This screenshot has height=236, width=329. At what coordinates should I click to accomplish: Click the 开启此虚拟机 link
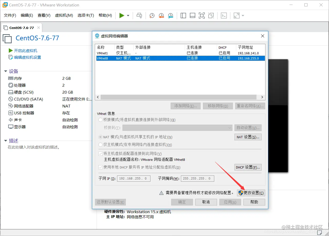pos(26,51)
